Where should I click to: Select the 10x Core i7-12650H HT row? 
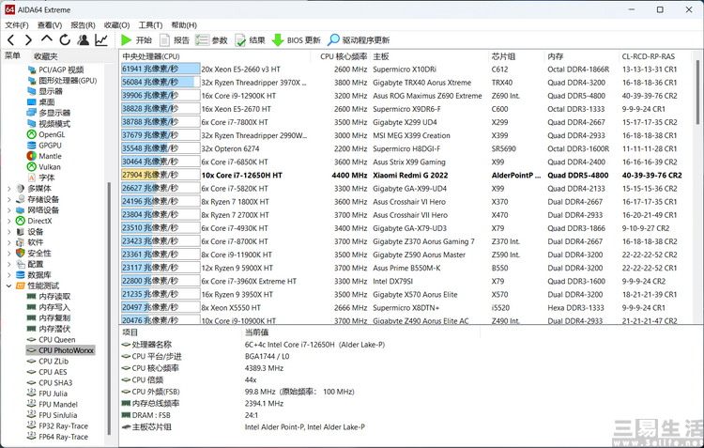tap(406, 176)
